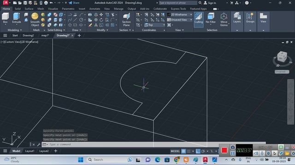
Task: Click the customize wrench icon by command line
Action: (39, 144)
